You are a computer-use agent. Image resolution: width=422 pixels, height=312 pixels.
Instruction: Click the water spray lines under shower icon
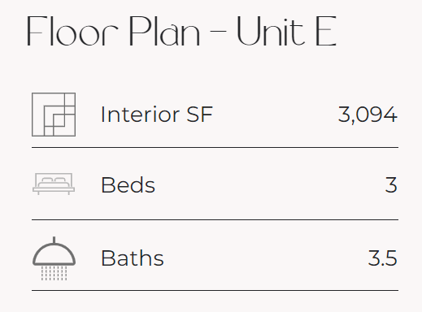pyautogui.click(x=54, y=273)
